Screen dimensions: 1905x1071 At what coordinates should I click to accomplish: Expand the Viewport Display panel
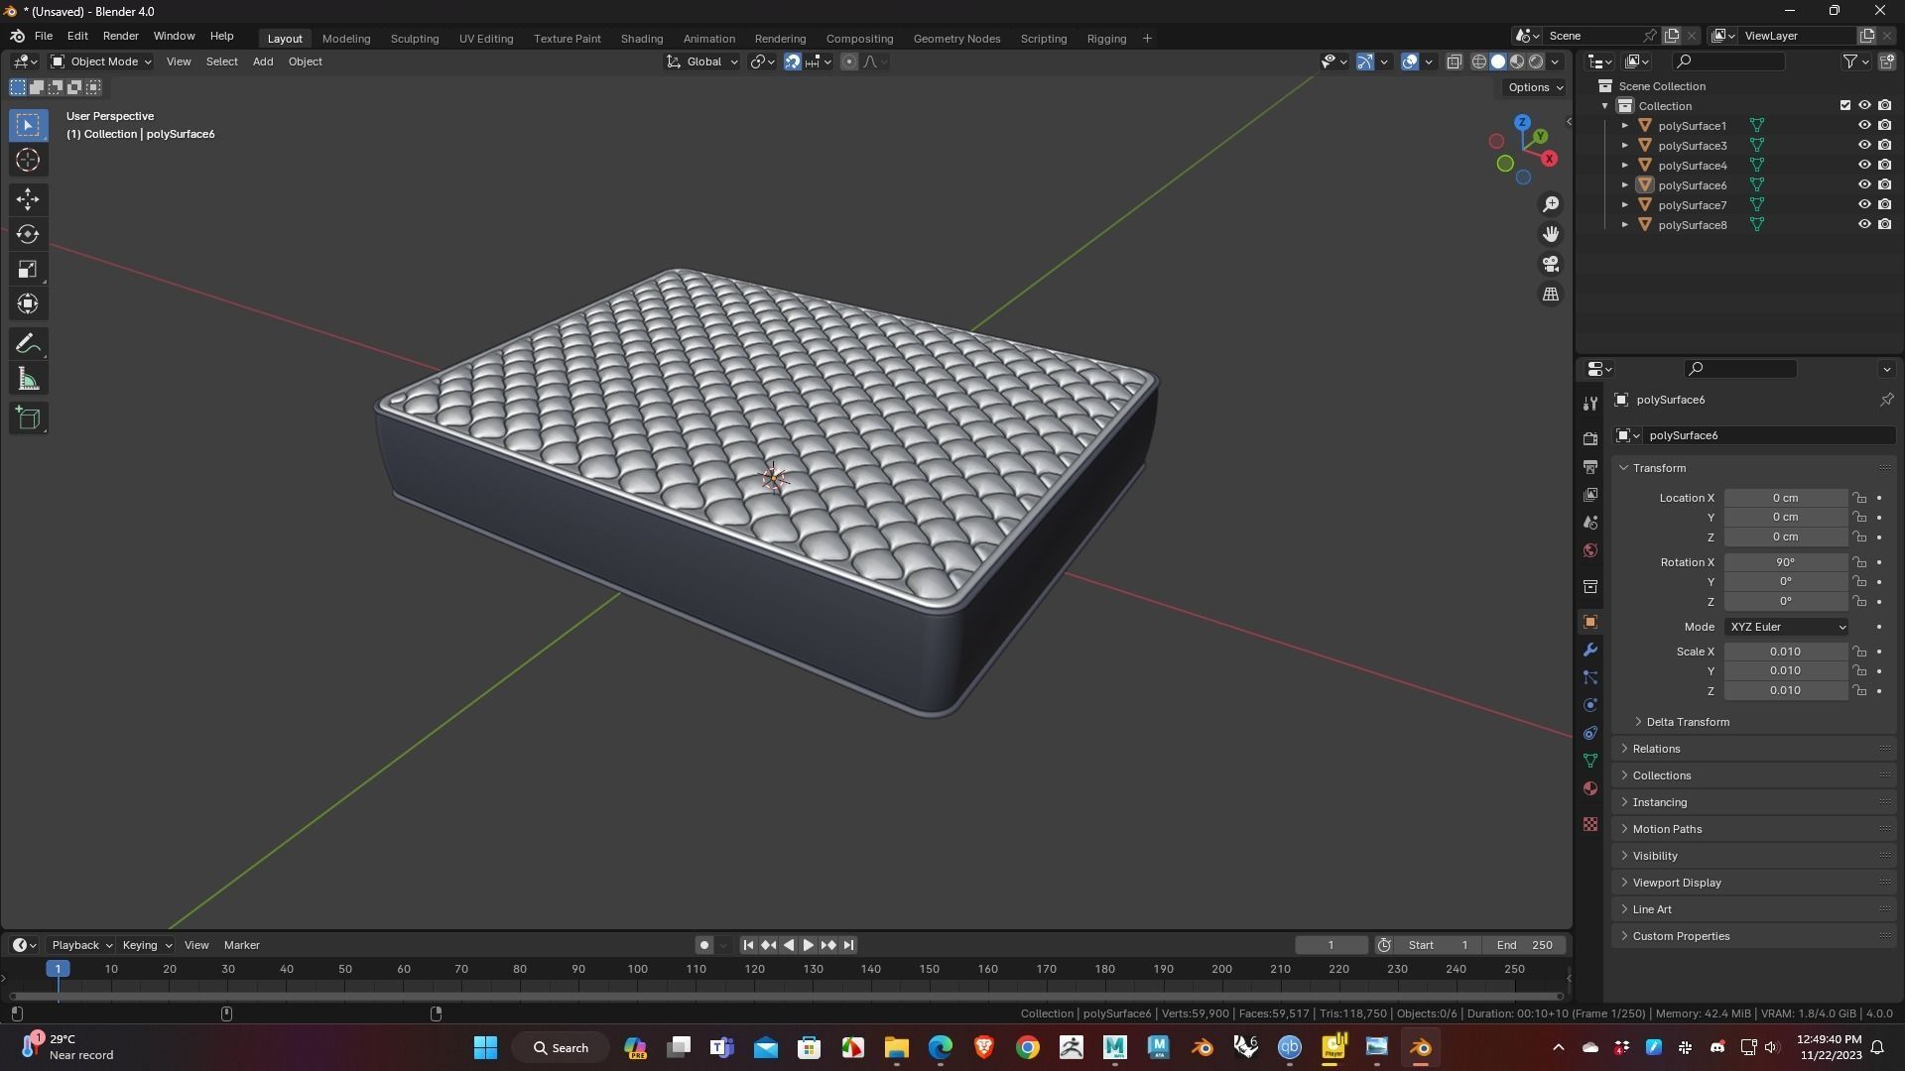point(1677,883)
